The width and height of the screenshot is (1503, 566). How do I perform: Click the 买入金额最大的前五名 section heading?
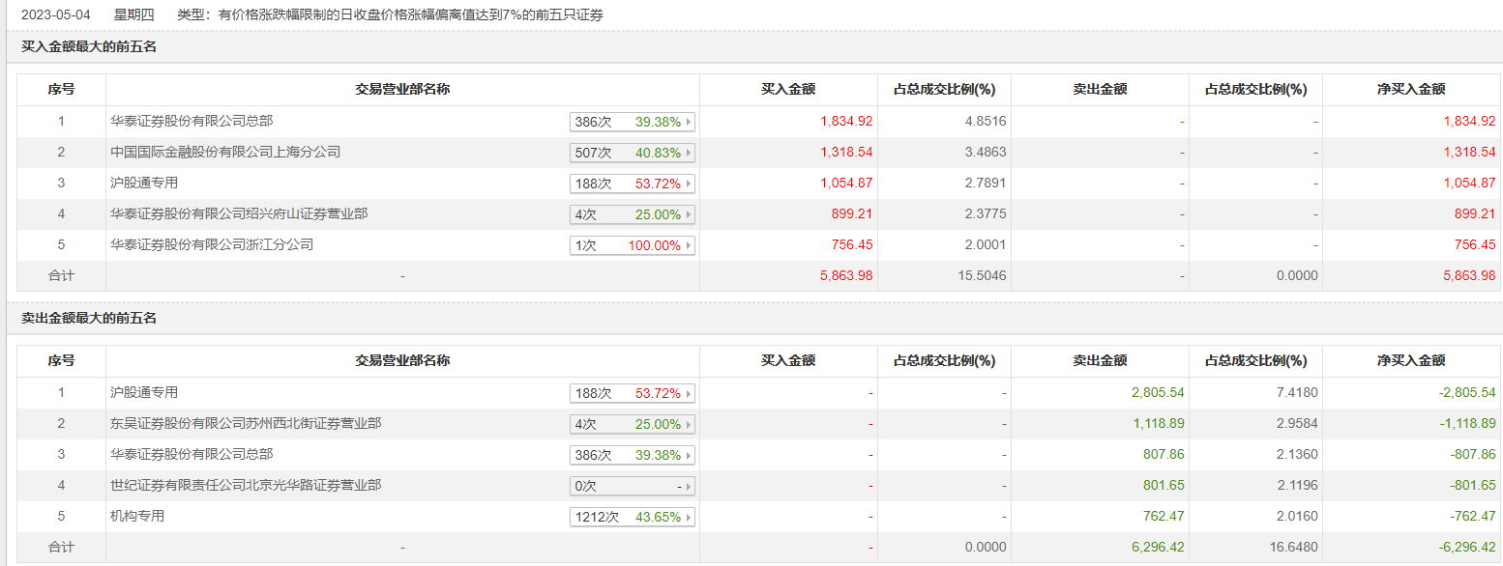[89, 46]
